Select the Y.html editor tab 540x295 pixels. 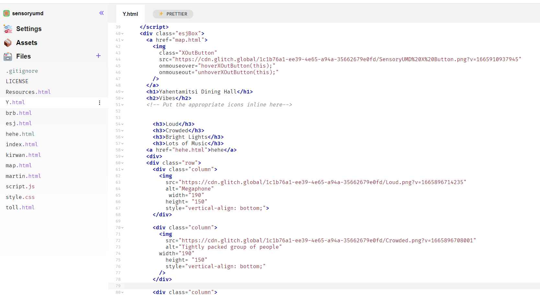coord(130,14)
